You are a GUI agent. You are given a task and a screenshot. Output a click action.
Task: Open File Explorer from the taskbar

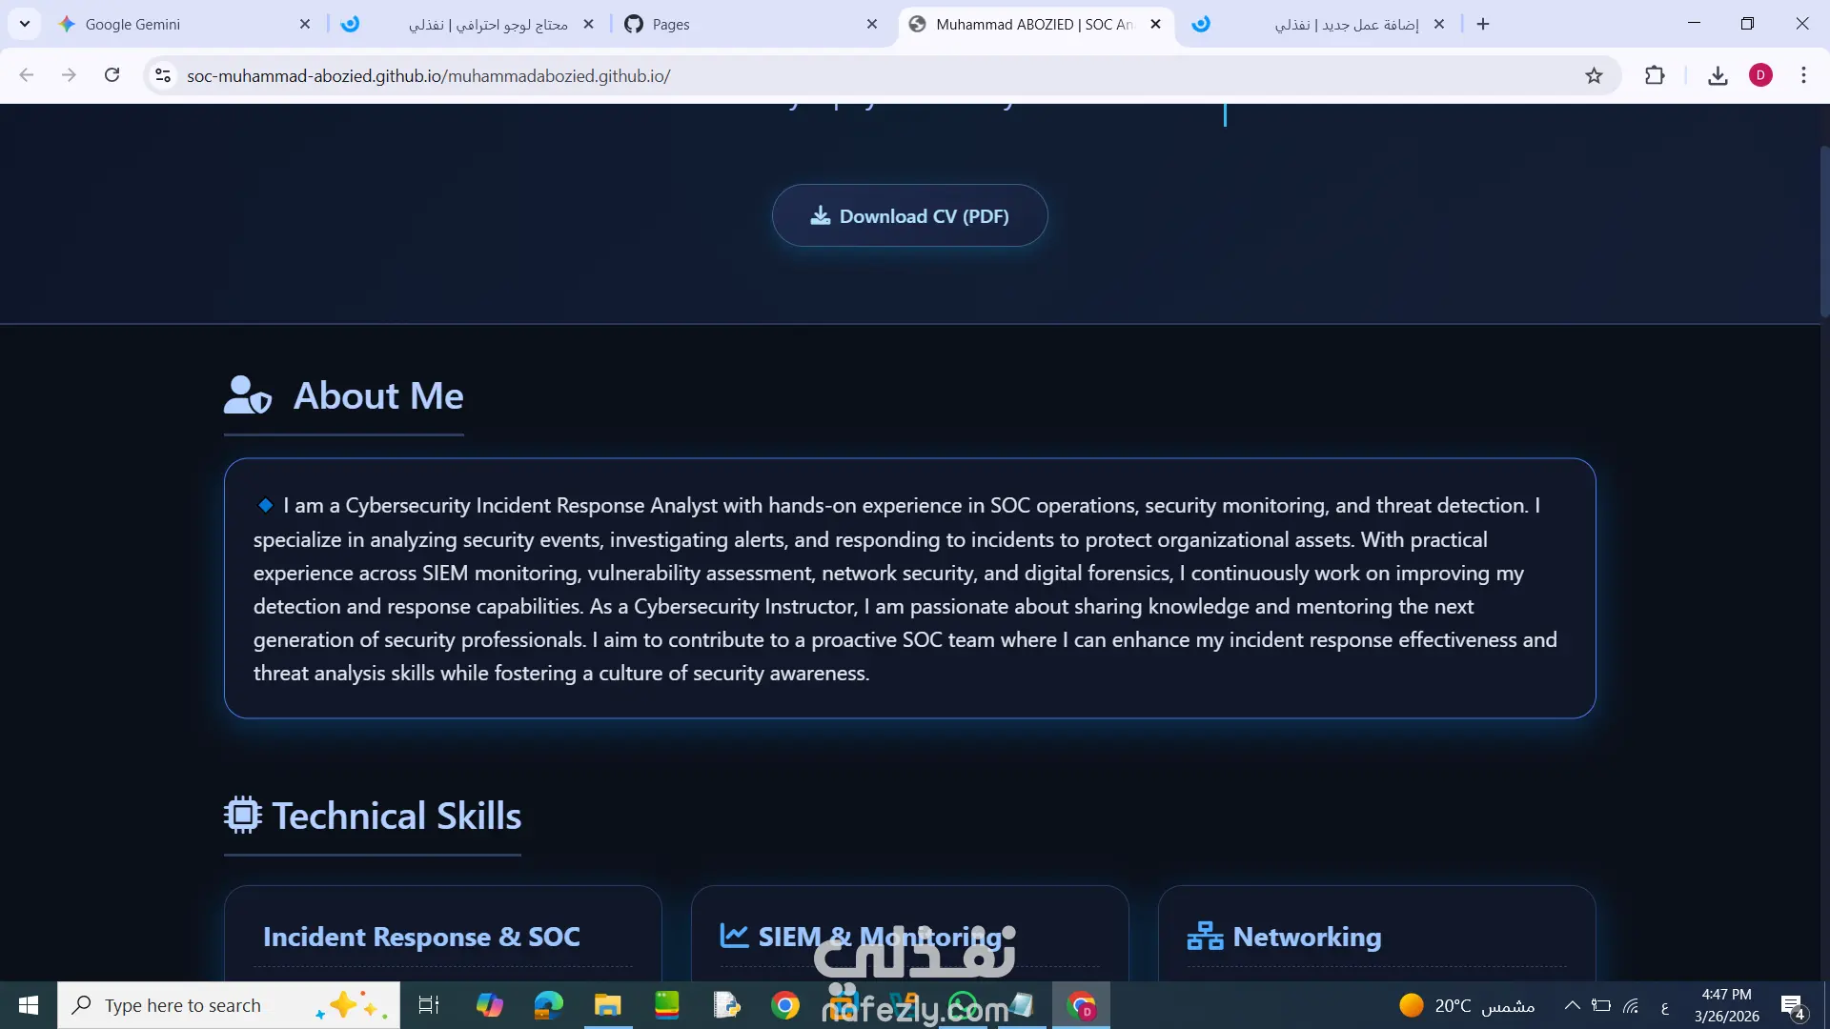(x=607, y=1005)
